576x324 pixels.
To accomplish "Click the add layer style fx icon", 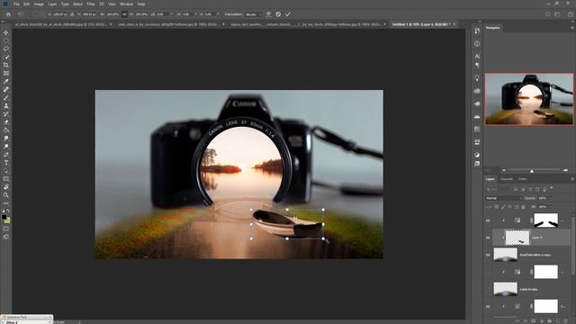I will [526, 321].
